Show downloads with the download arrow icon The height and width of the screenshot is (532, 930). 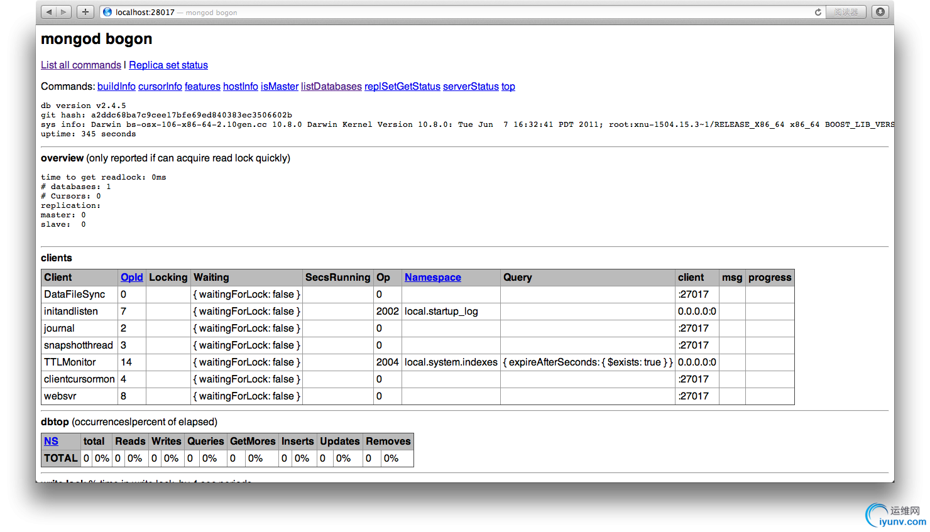pos(880,12)
